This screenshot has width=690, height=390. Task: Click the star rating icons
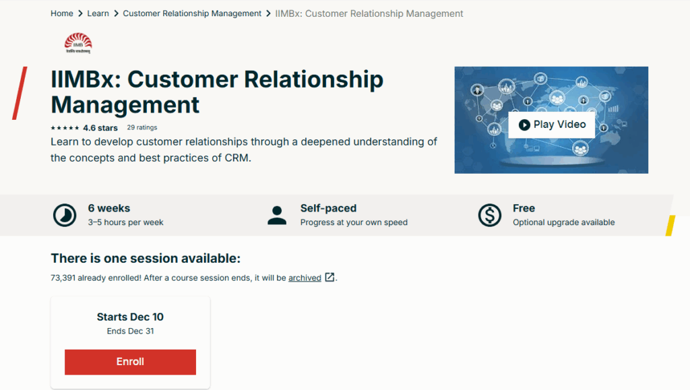point(63,127)
